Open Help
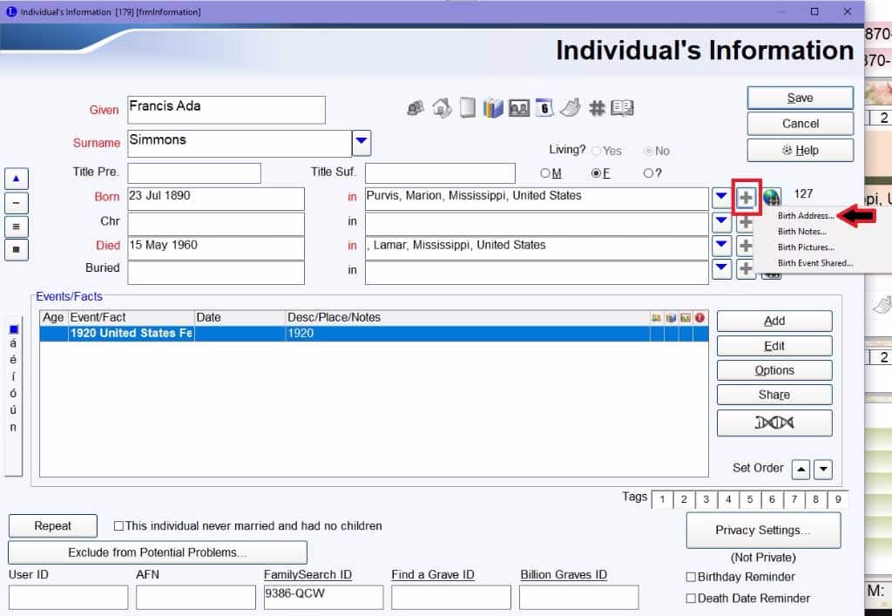 click(x=801, y=150)
